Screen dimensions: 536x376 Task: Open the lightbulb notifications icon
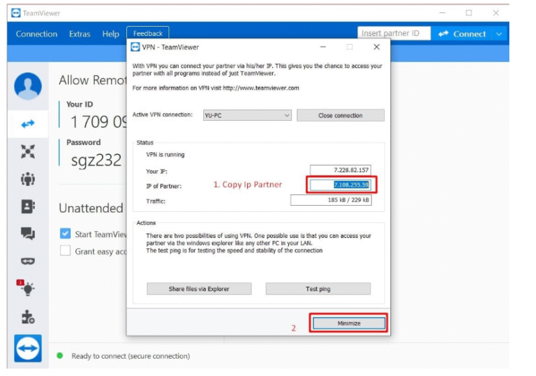tap(27, 289)
